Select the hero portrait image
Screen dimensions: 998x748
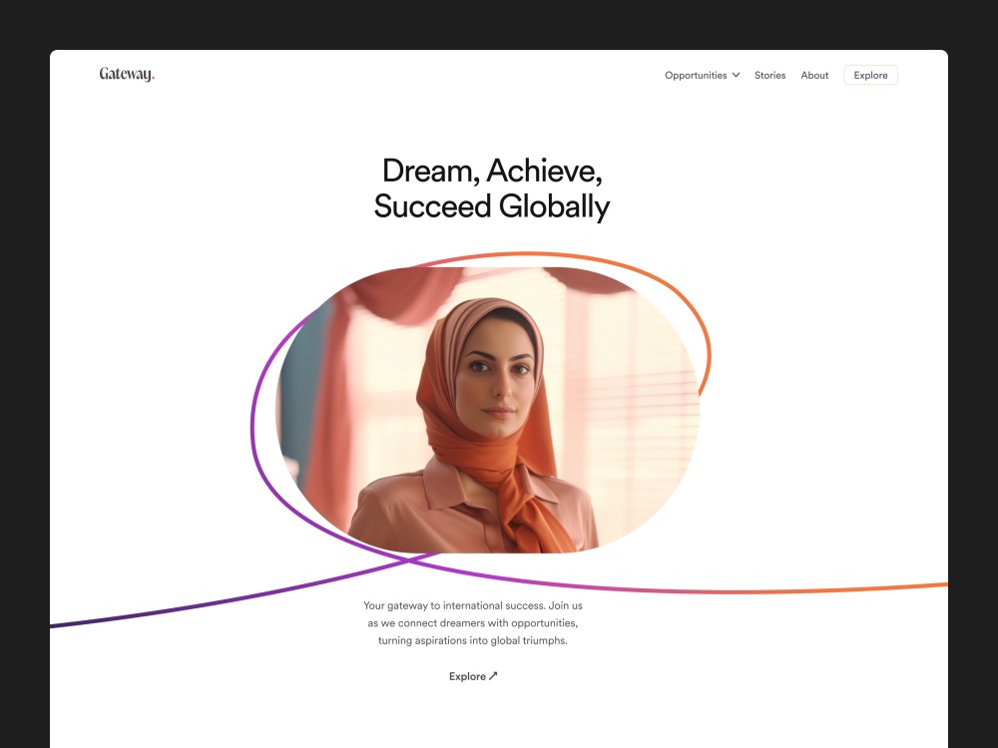click(x=488, y=410)
